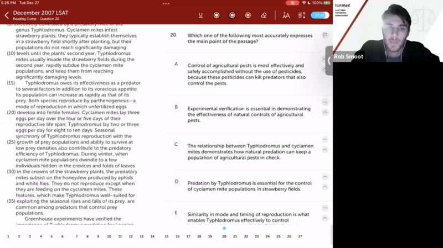
Task: Collapse answer D using its chevron
Action: [325, 187]
